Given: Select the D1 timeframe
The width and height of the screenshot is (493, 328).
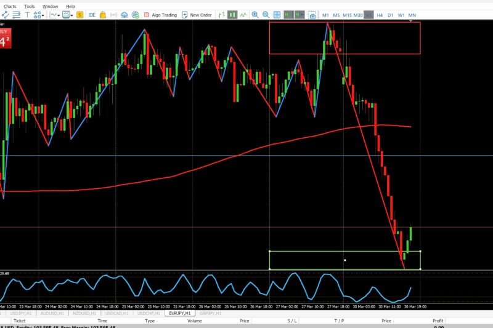Looking at the screenshot, I should [390, 15].
